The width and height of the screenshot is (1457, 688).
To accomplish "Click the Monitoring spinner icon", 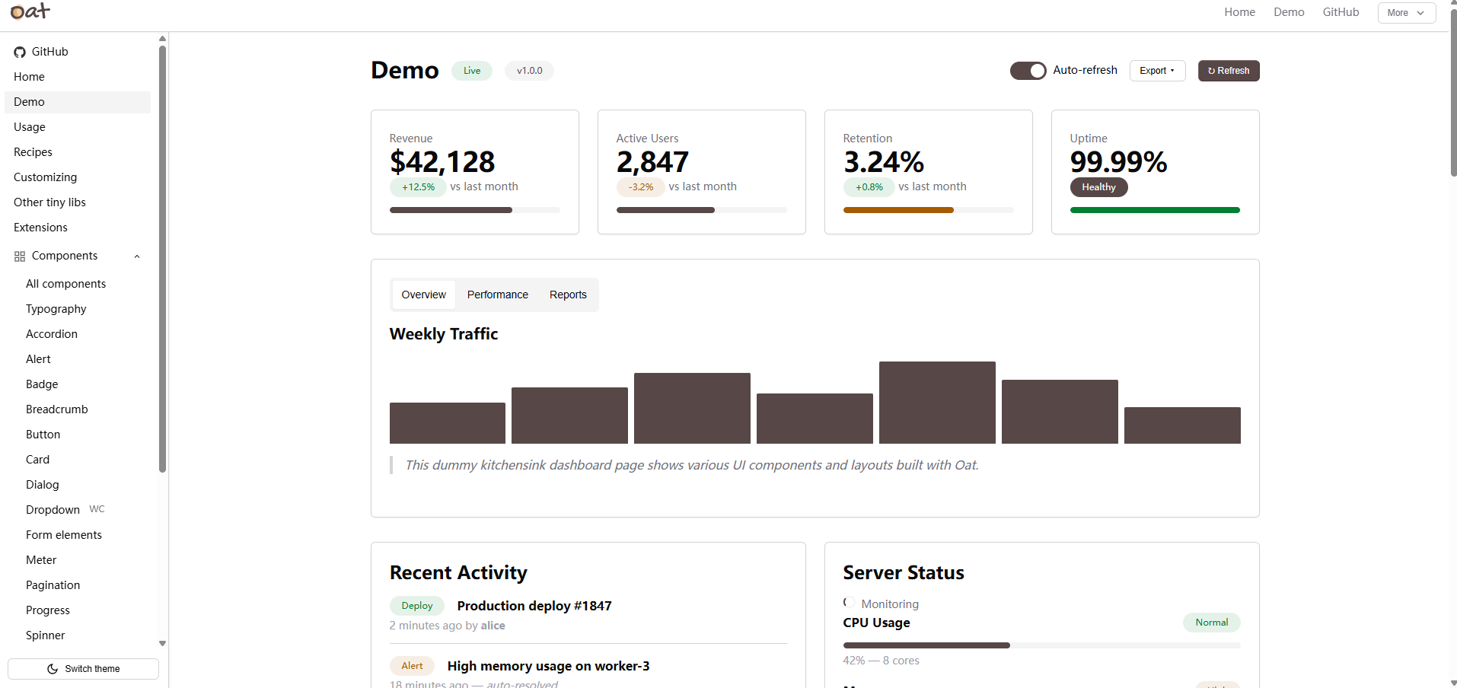I will pos(849,603).
